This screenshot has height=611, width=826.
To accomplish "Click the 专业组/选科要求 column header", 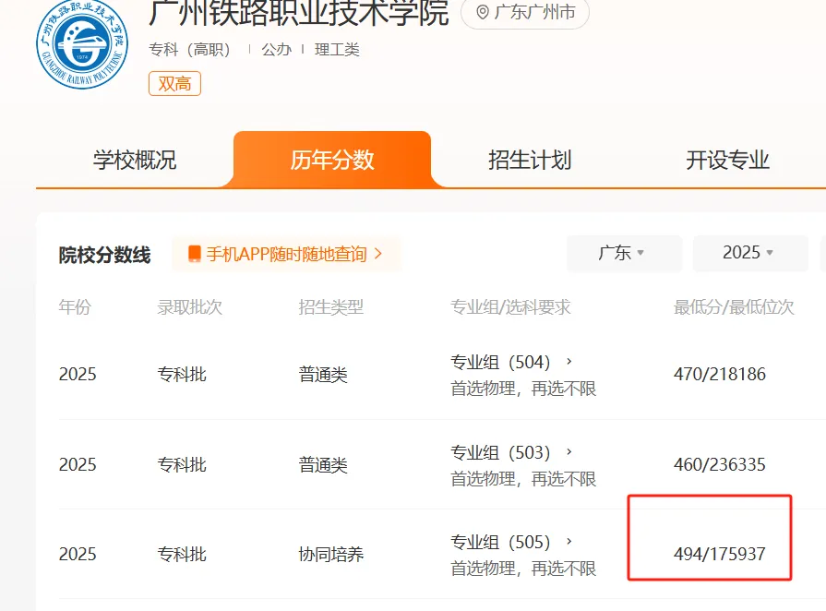I will [510, 307].
